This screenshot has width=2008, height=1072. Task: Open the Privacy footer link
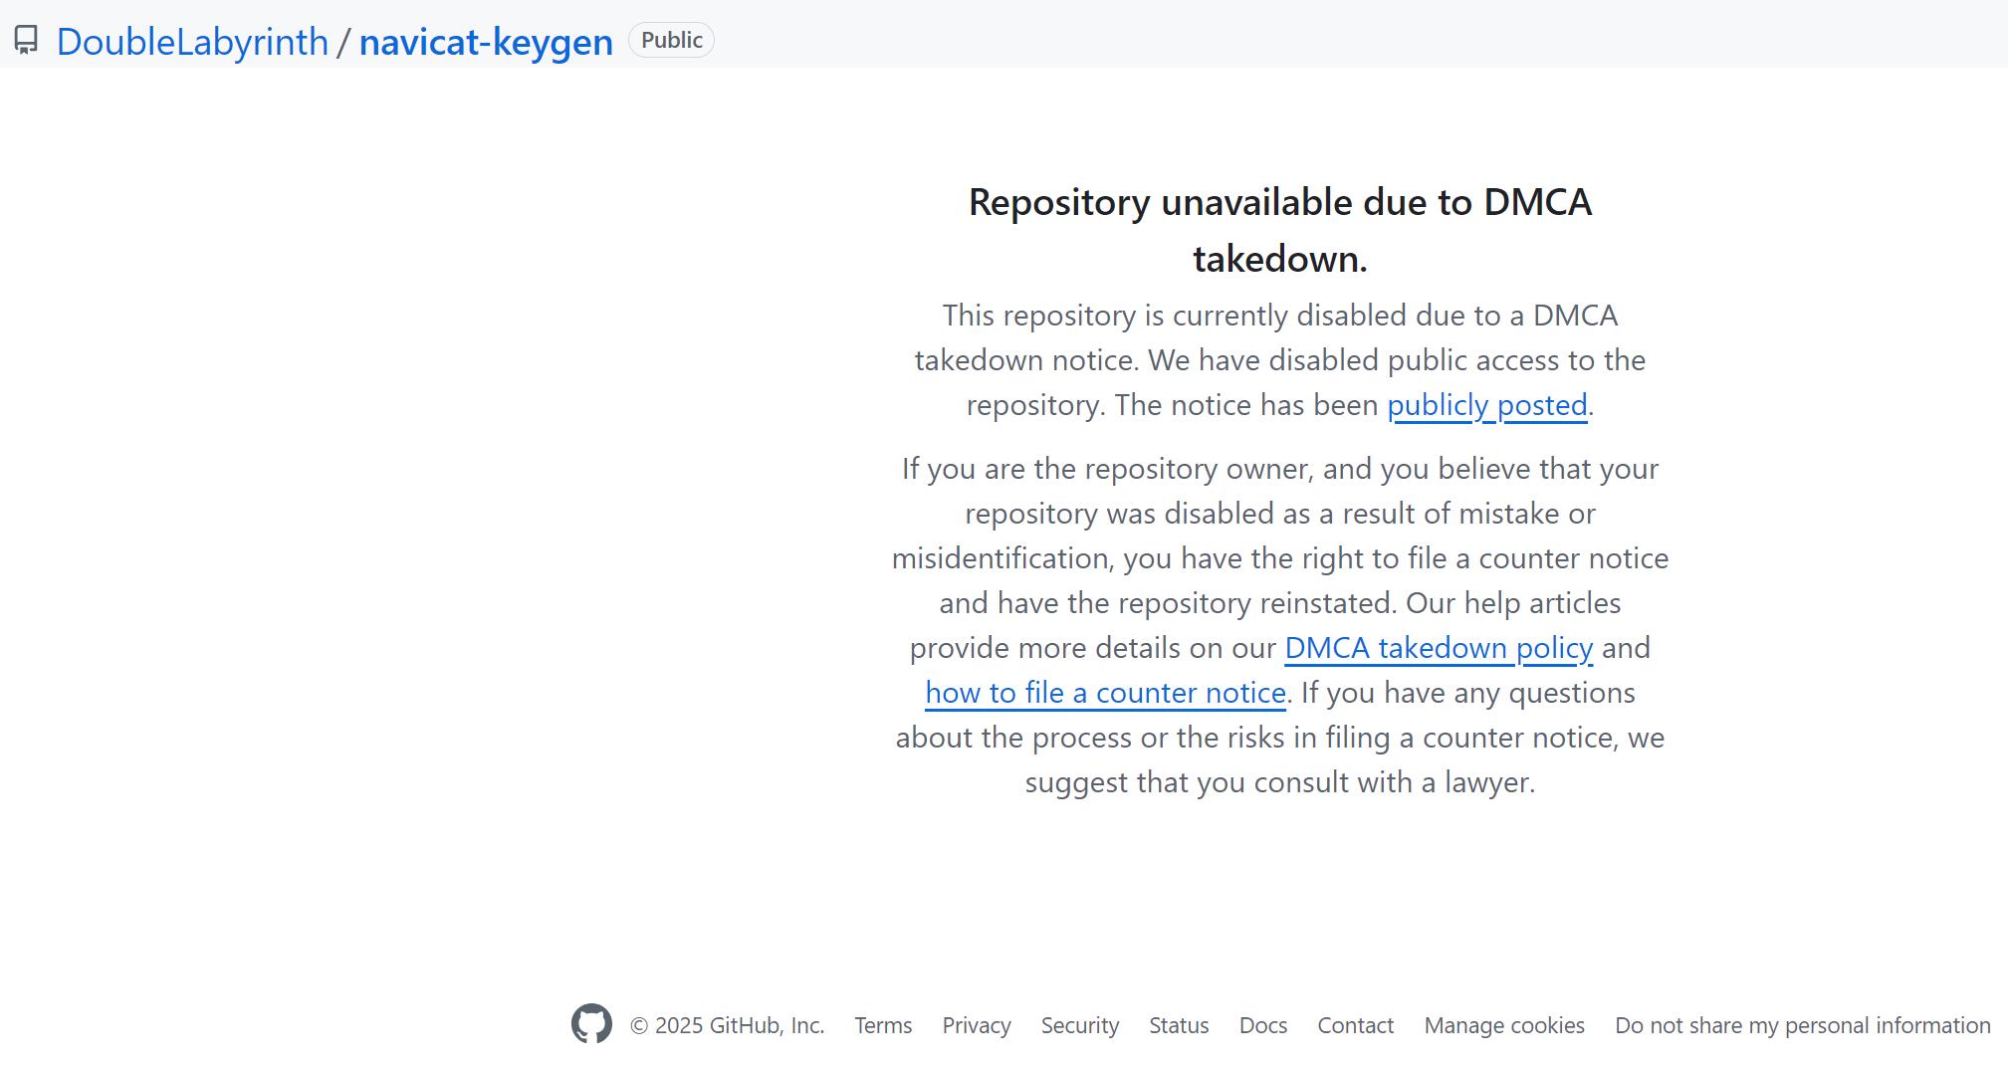[x=977, y=1025]
